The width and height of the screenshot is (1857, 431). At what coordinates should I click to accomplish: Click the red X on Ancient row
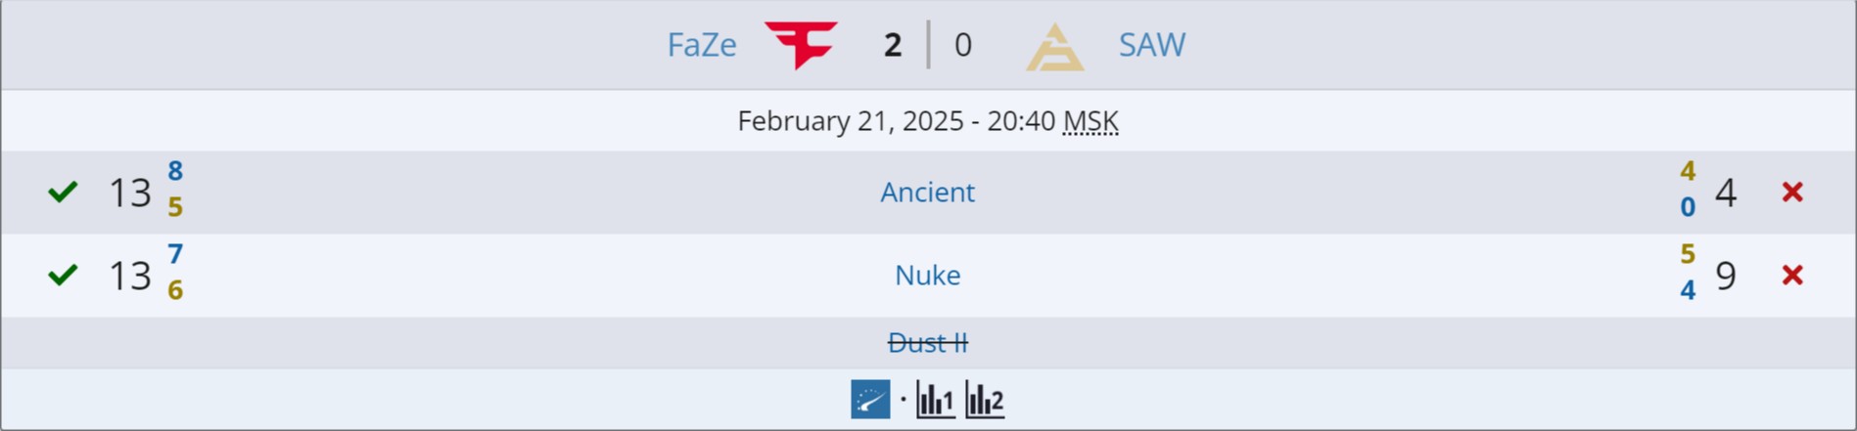(1792, 193)
